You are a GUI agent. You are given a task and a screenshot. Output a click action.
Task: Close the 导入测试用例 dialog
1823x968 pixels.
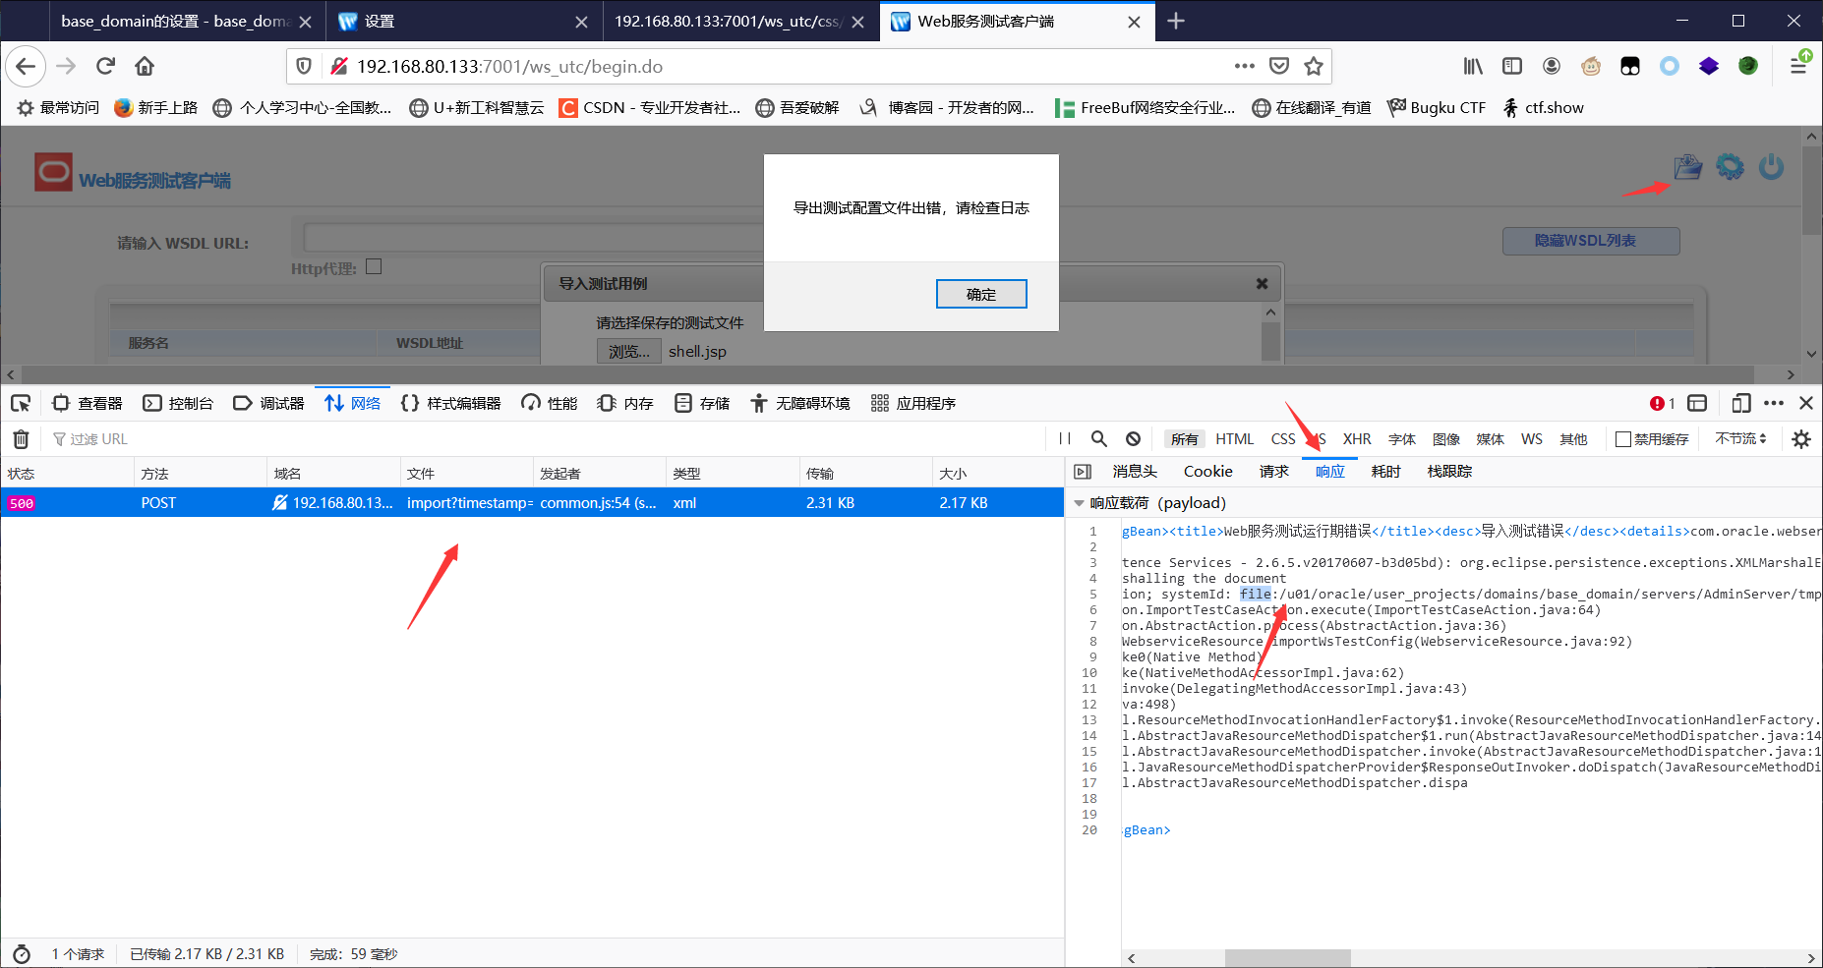tap(1262, 284)
